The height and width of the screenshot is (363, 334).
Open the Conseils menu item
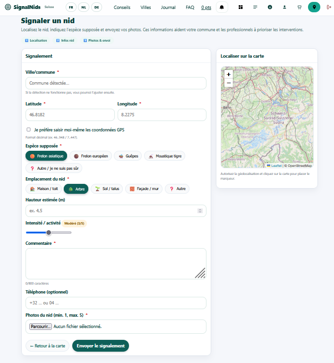(122, 8)
